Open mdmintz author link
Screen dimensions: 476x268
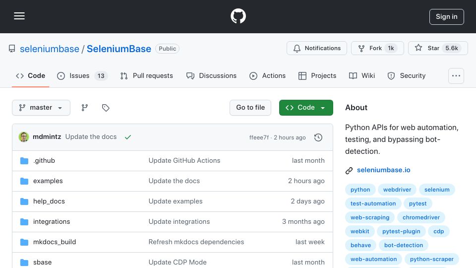click(47, 137)
